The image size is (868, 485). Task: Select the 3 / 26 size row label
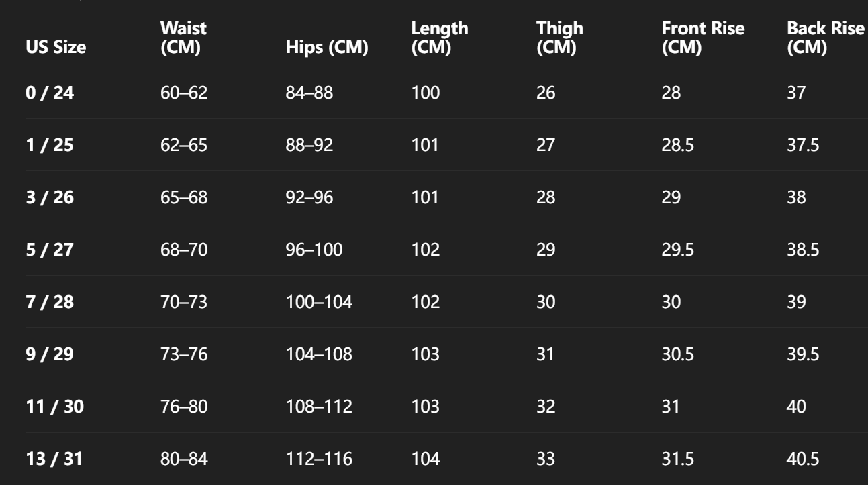click(x=50, y=197)
